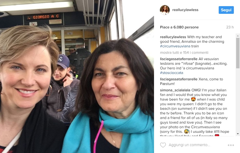Open the #stoscioccata hashtag

pos(171,73)
